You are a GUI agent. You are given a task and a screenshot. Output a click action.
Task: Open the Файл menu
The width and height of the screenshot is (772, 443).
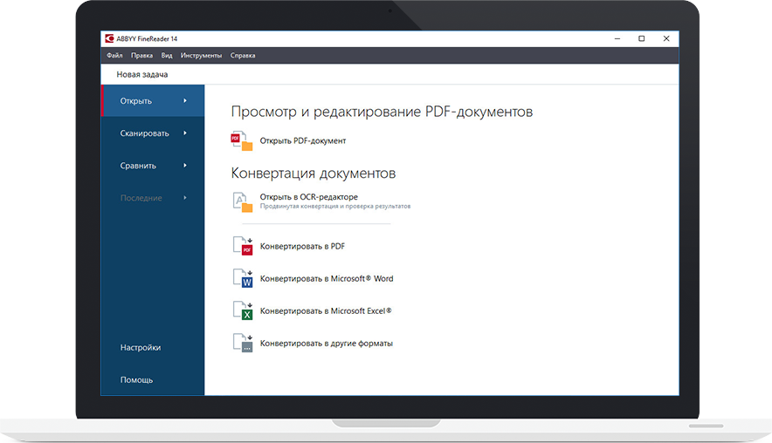tap(114, 56)
